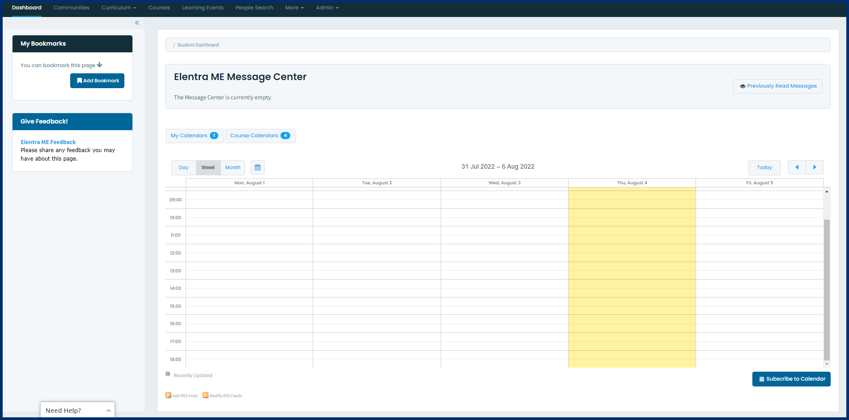Image resolution: width=849 pixels, height=420 pixels.
Task: Go to previous week arrow
Action: pos(797,167)
